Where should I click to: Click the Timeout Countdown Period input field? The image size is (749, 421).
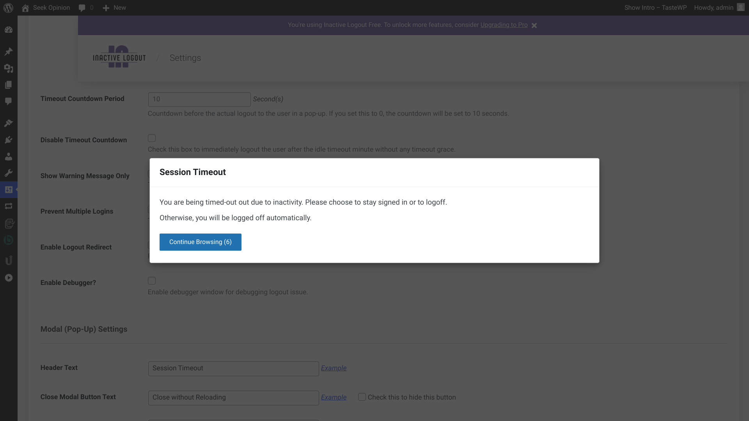coord(199,99)
